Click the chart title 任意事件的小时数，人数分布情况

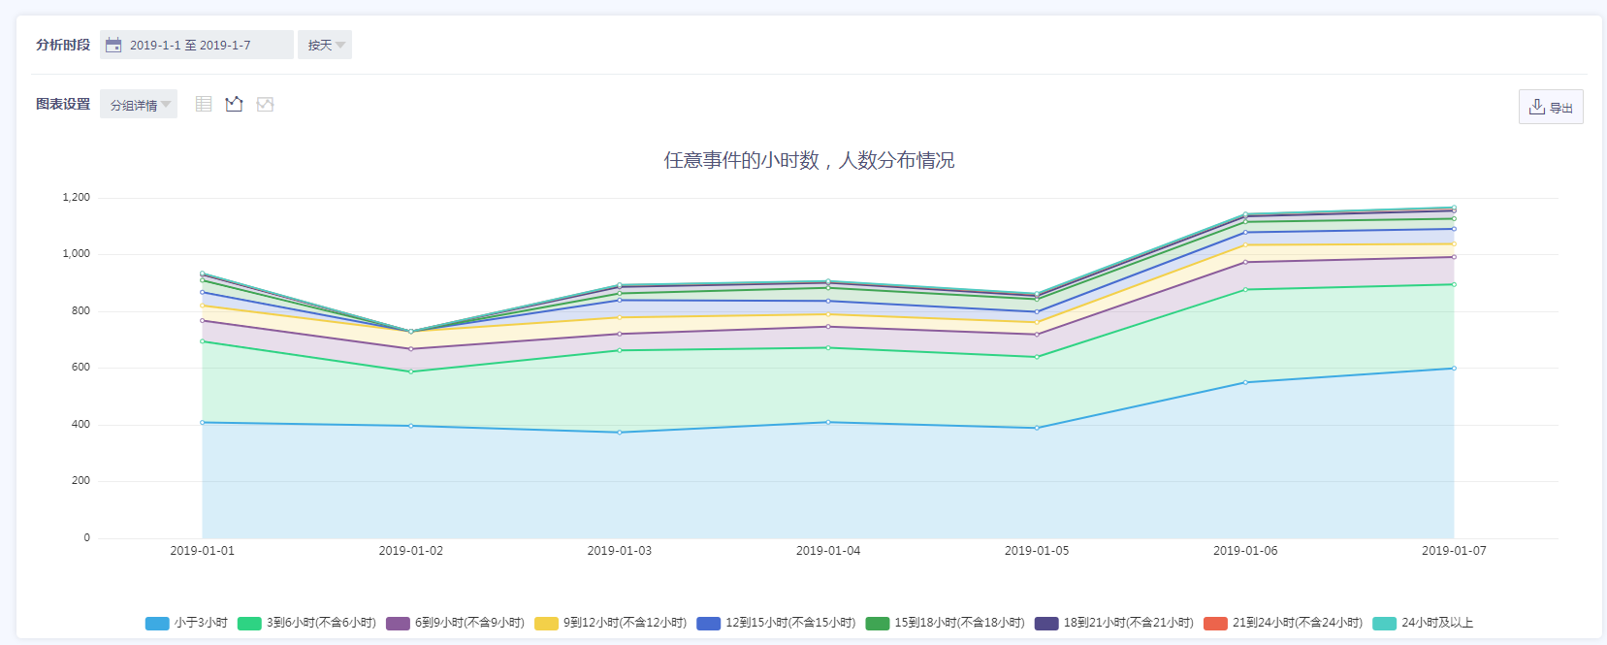point(809,160)
